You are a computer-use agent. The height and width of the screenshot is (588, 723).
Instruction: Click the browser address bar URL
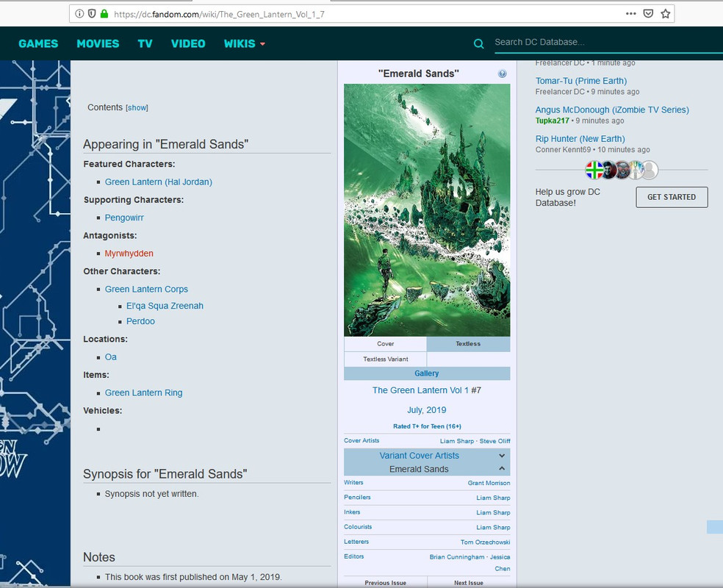coord(219,14)
